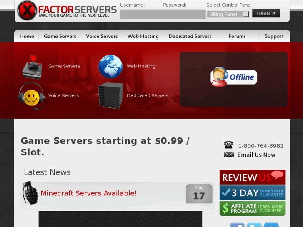Open the Support menu item
The image size is (303, 227).
[x=274, y=36]
